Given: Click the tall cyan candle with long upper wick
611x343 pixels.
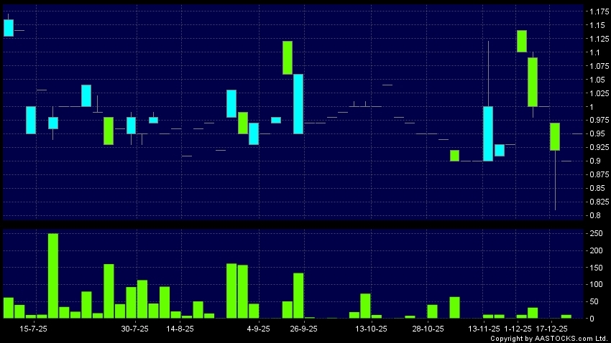Looking at the screenshot, I should coord(488,133).
